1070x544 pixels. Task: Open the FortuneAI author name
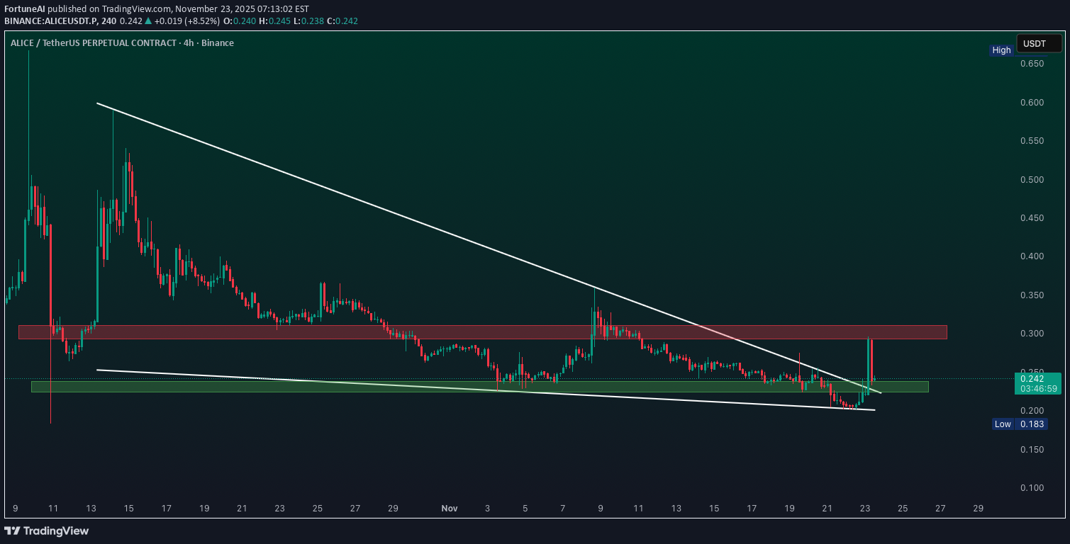[x=24, y=8]
